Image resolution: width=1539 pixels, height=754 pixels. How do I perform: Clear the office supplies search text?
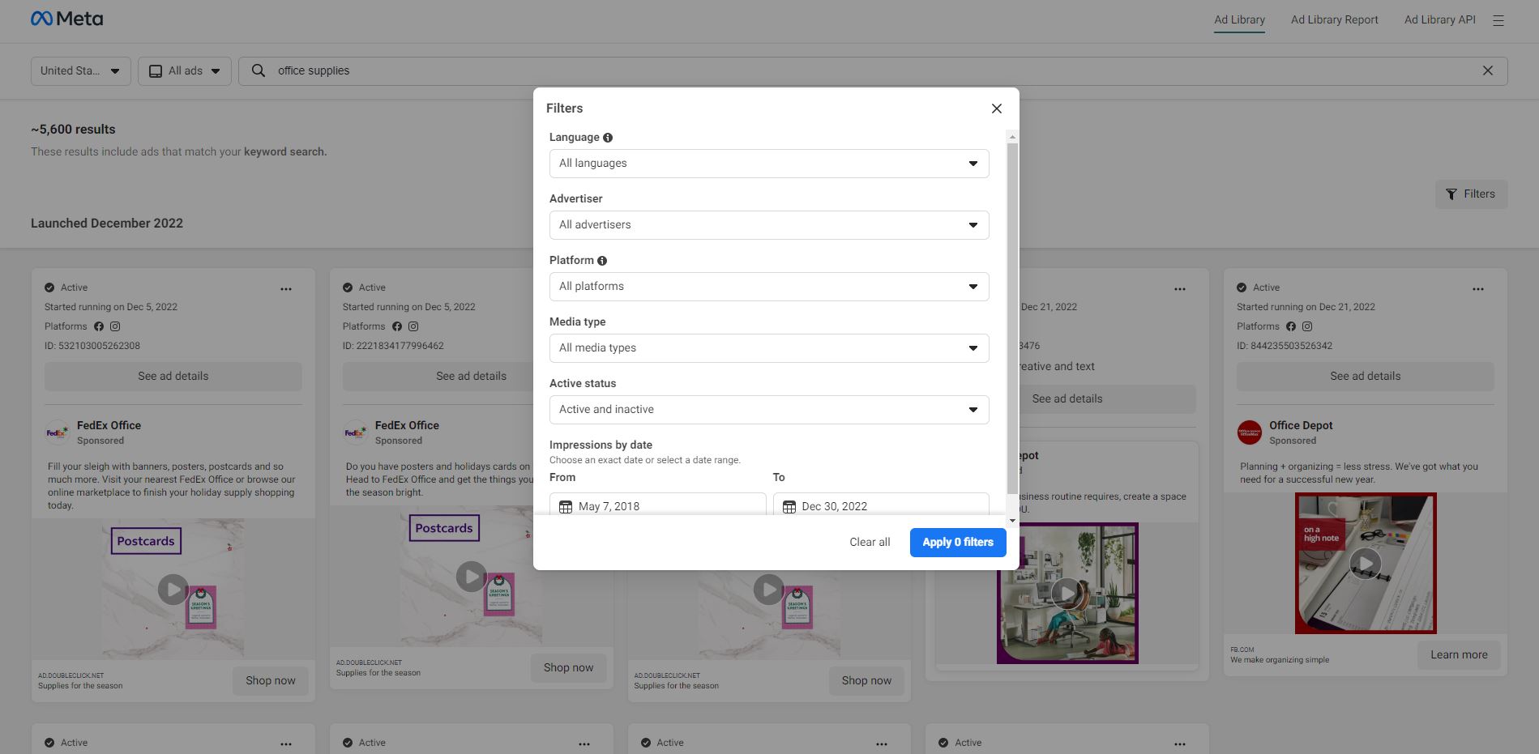point(1487,70)
